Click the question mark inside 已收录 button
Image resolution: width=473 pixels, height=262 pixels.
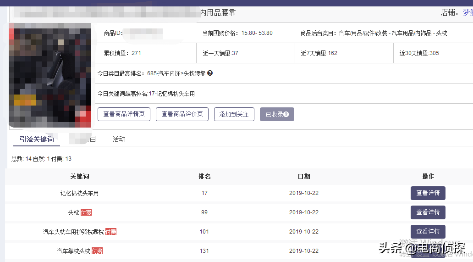point(286,114)
